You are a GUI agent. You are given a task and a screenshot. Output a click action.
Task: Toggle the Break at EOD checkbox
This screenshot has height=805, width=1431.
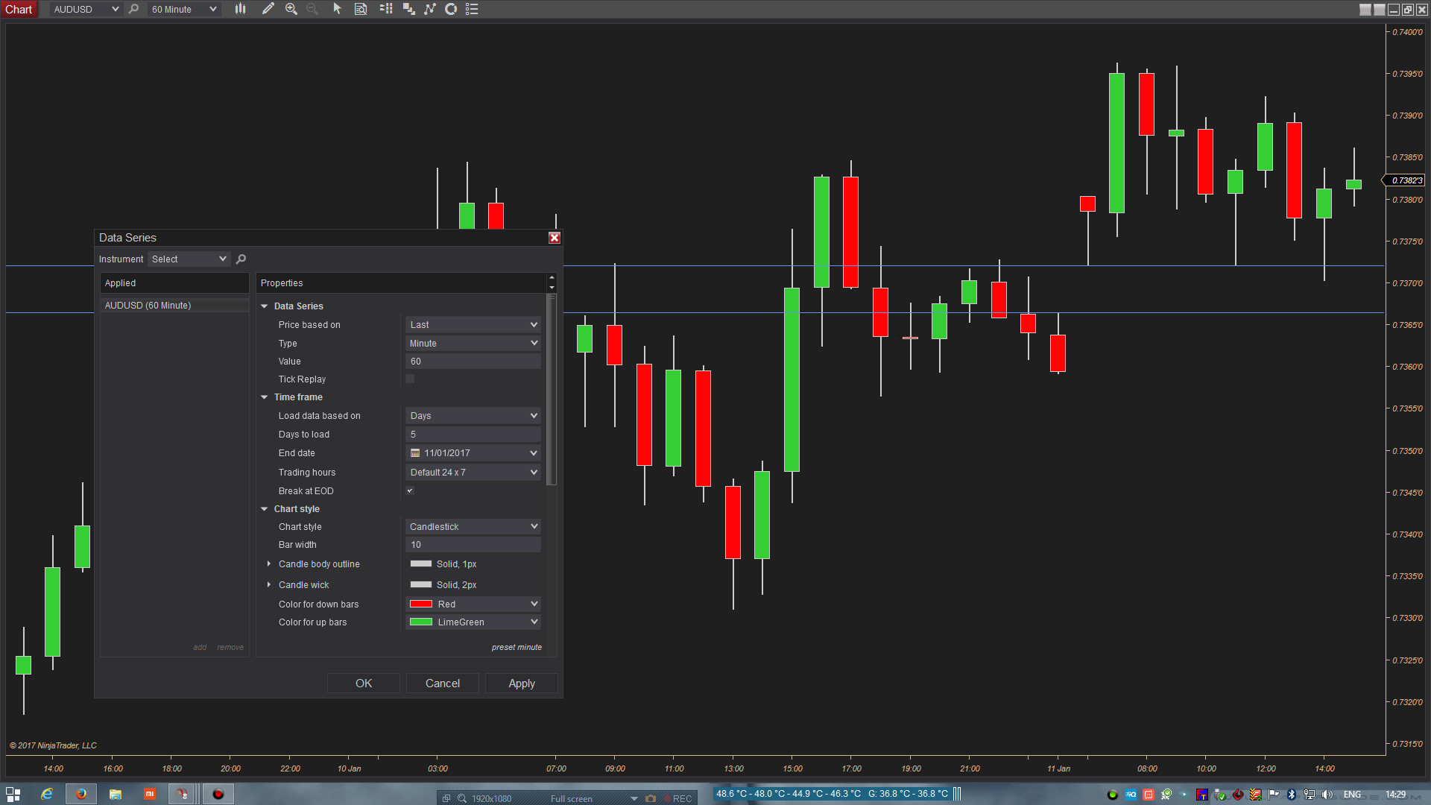point(410,491)
